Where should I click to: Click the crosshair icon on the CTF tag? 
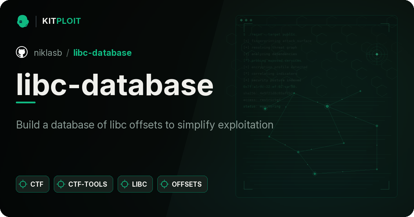tap(23, 184)
